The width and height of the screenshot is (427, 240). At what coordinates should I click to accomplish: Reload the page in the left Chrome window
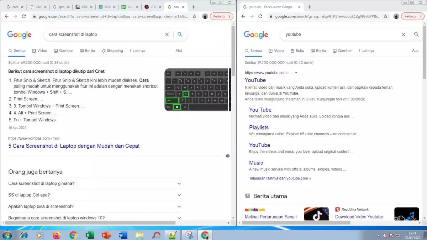[x=23, y=16]
